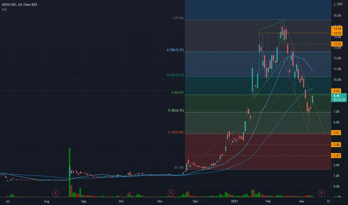Select the 5.01 orange price label
The image size is (348, 205).
tap(336, 133)
